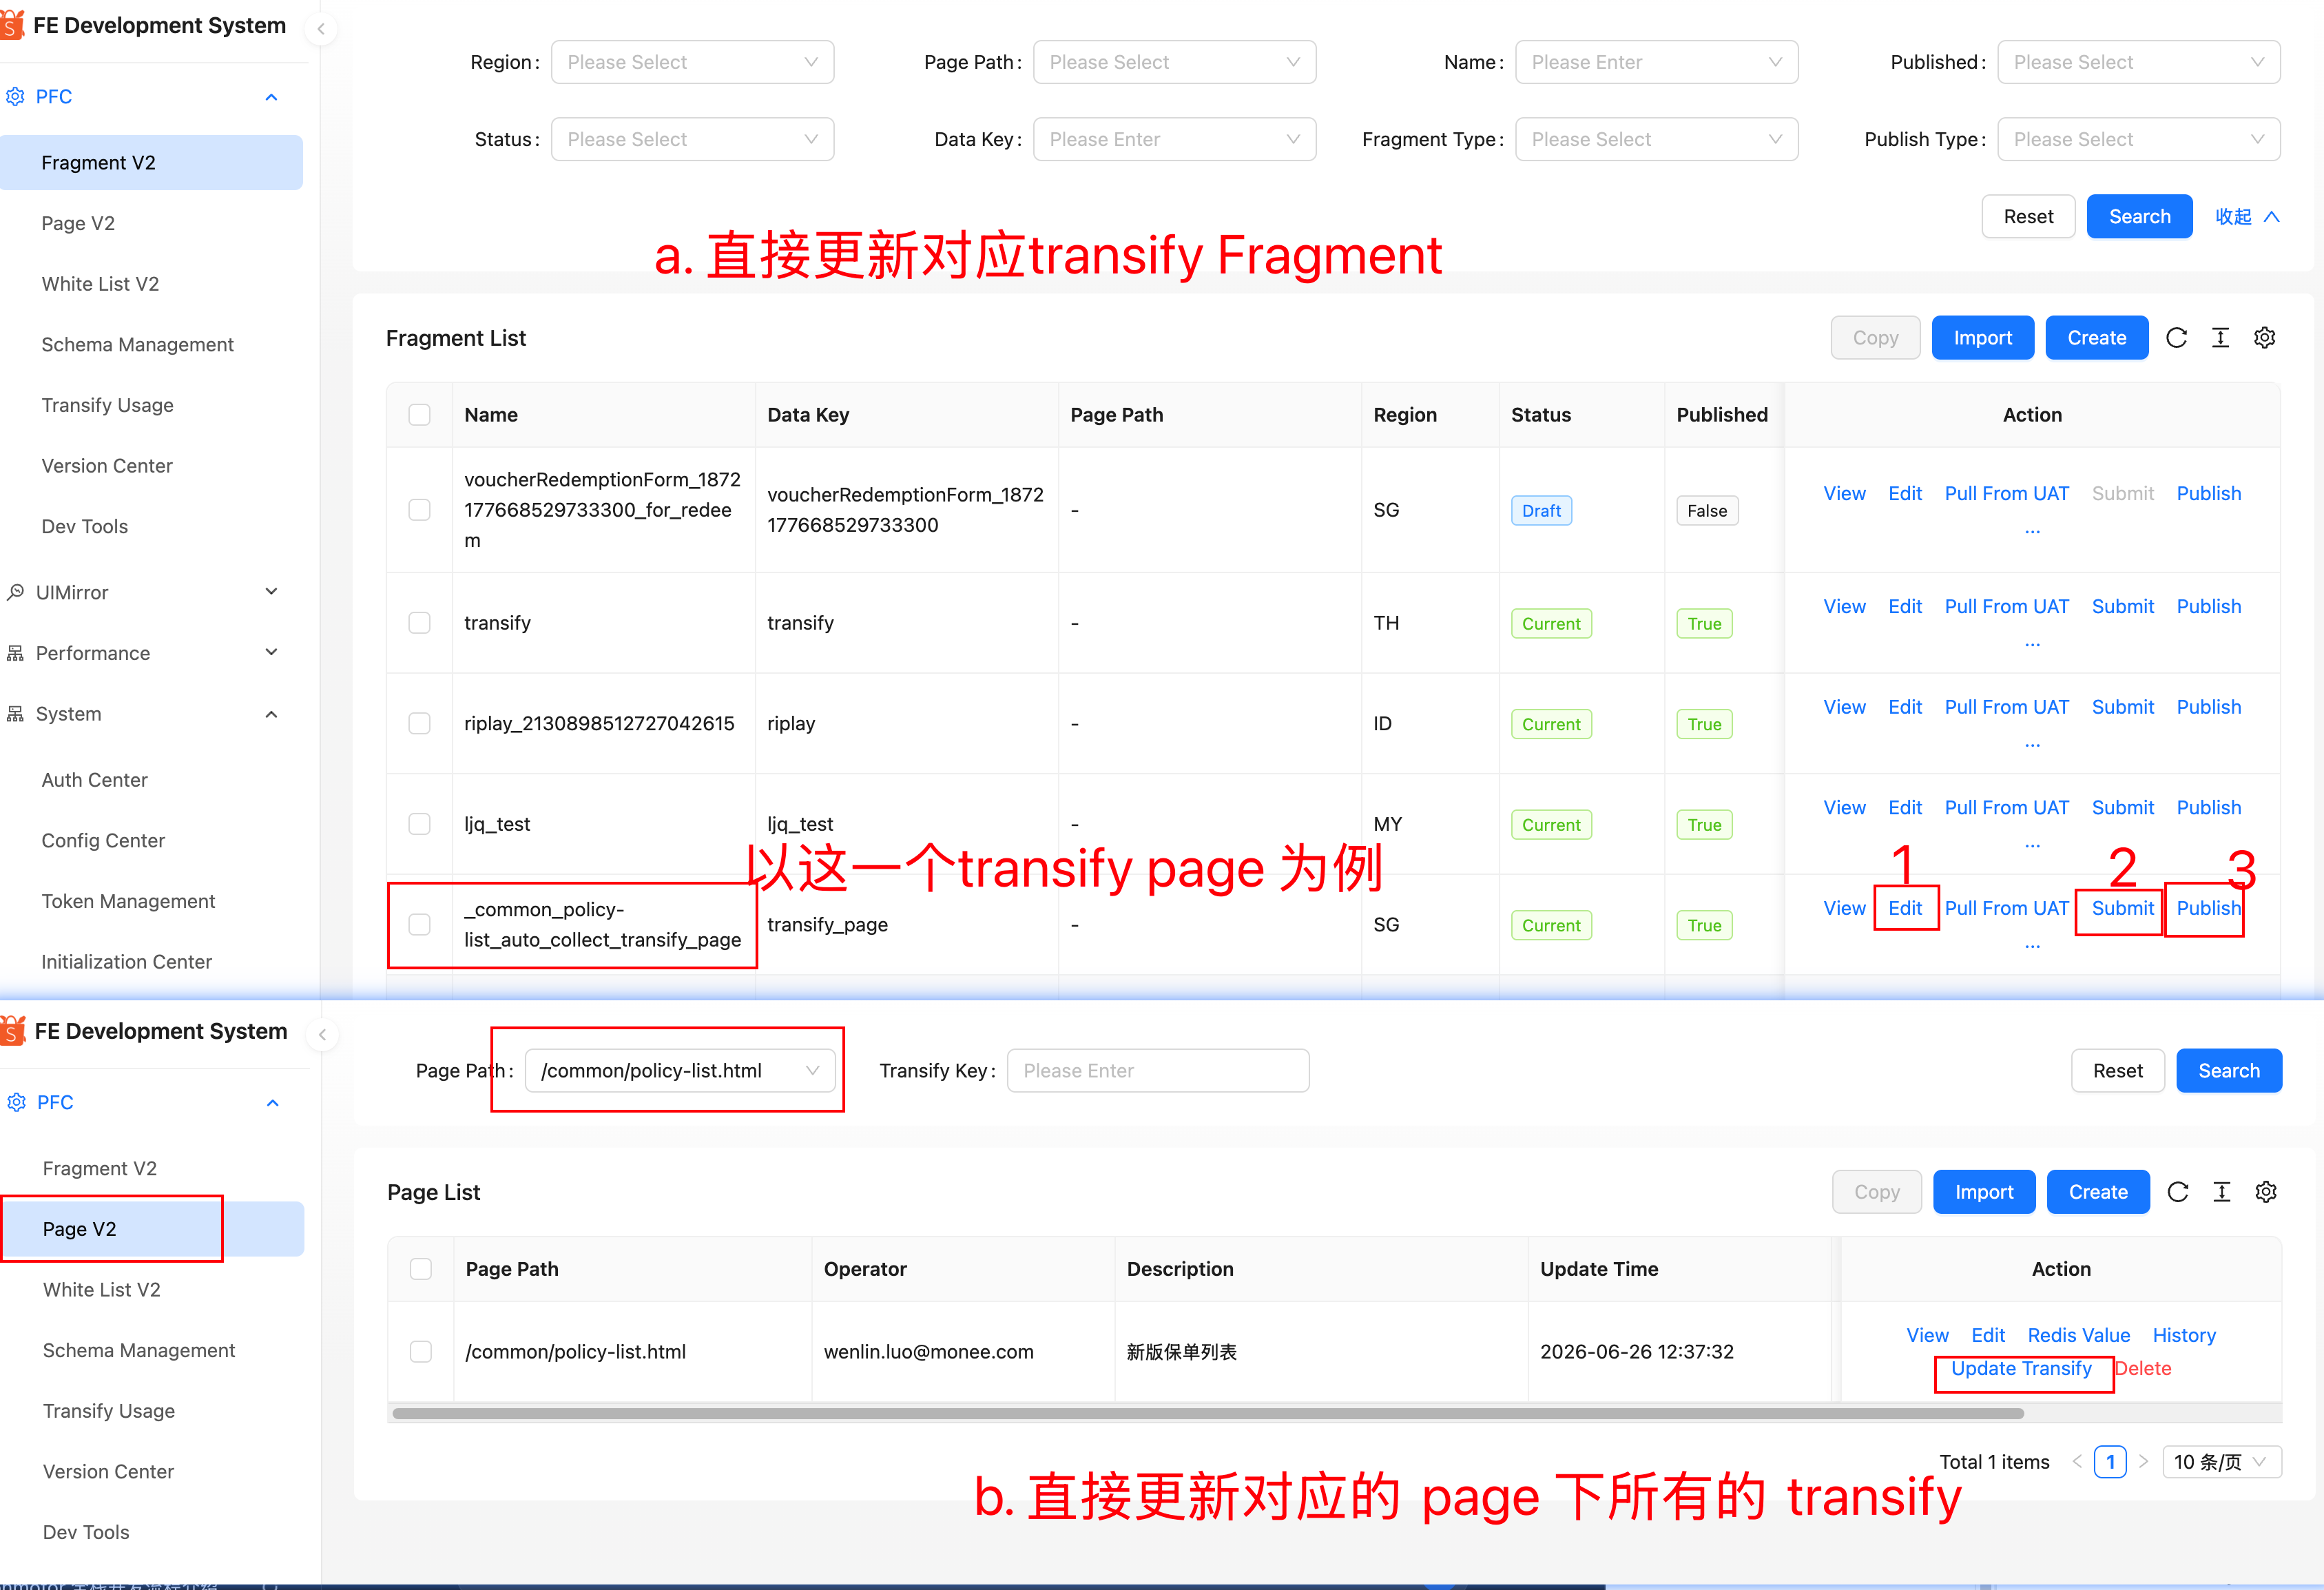Screen dimensions: 2324x1590
Task: Click the UIMirror magnifier icon in sidebar
Action: point(16,592)
